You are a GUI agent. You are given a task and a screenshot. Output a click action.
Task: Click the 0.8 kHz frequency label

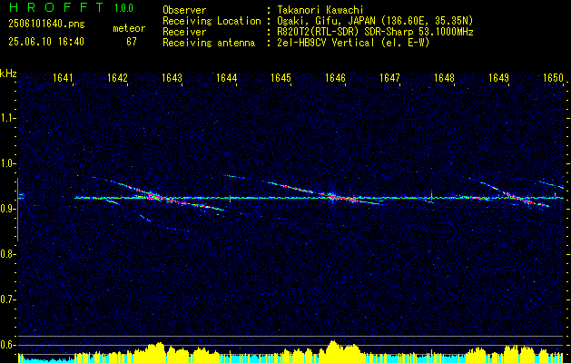pyautogui.click(x=7, y=254)
